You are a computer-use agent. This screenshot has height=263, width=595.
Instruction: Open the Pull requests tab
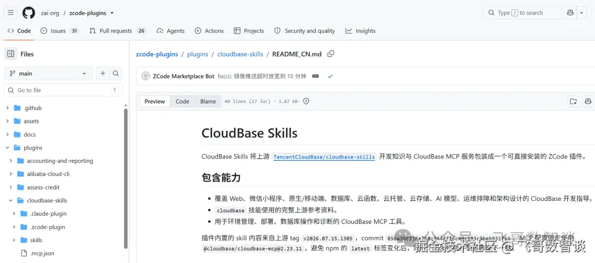click(x=118, y=31)
